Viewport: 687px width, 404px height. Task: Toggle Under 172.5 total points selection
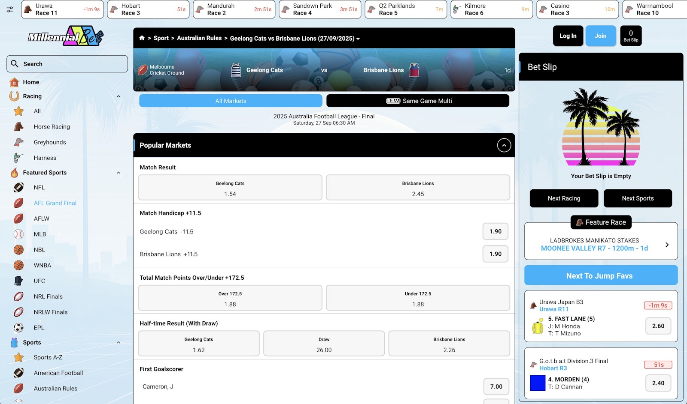418,298
